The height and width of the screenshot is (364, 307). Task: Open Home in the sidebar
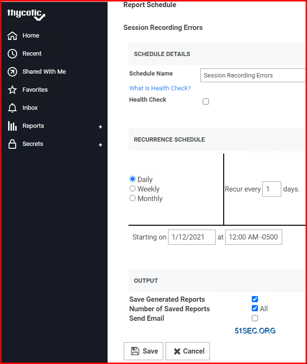(x=30, y=36)
